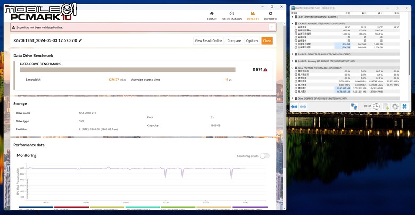Click the sensor icon in the 1,704 GB row

pyautogui.click(x=296, y=47)
